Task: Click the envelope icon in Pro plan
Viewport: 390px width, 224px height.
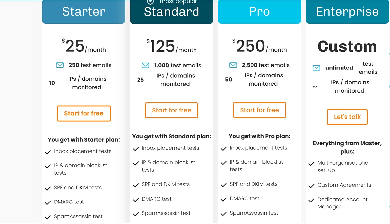Action: tap(233, 65)
